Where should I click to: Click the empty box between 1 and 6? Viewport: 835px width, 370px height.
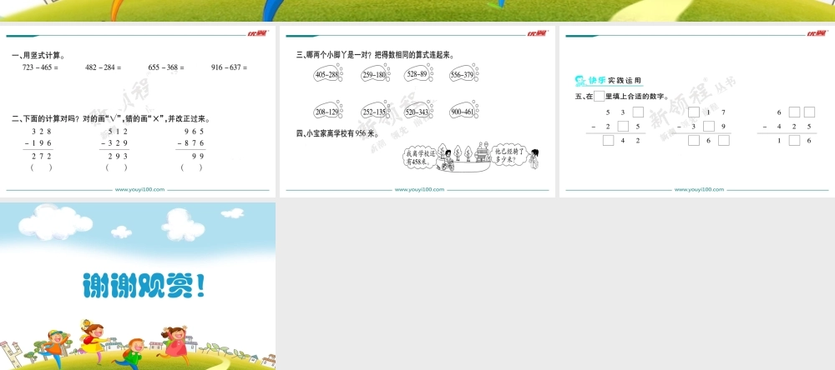[x=793, y=140]
